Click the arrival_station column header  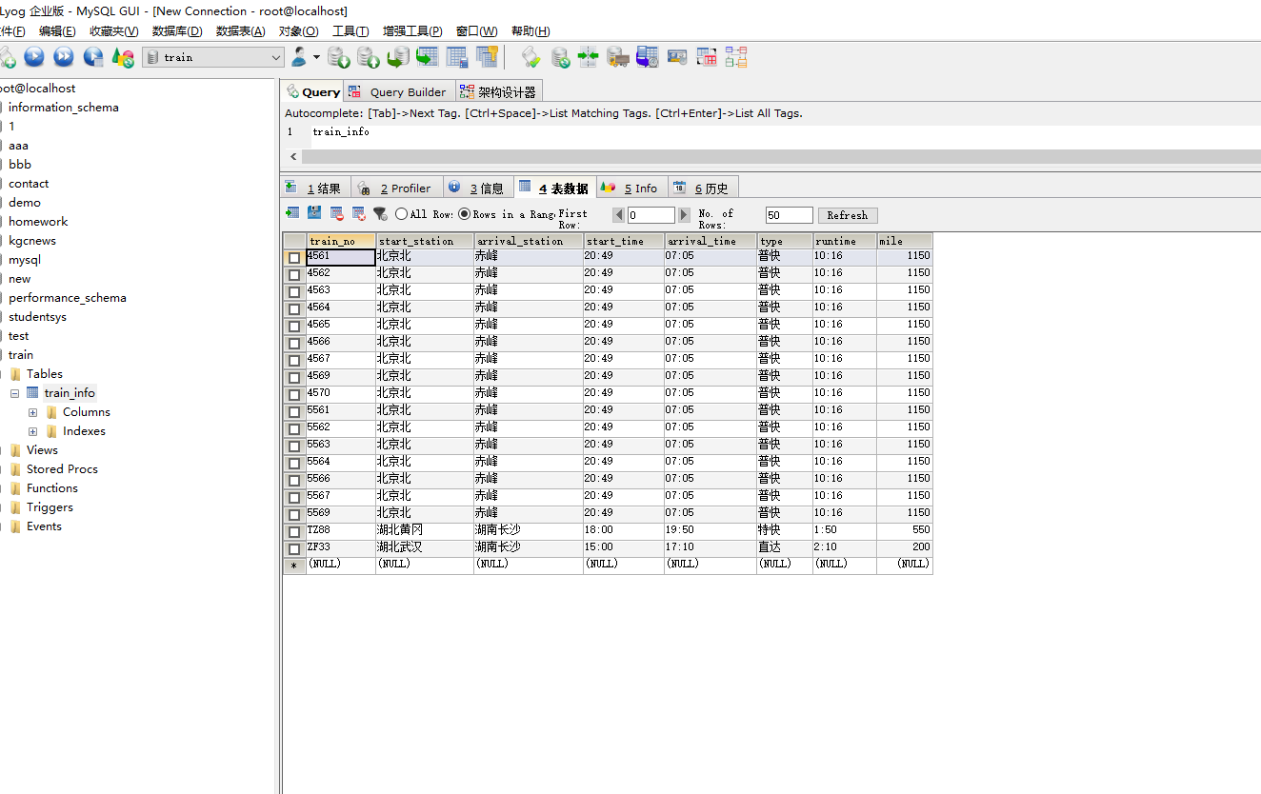click(529, 241)
